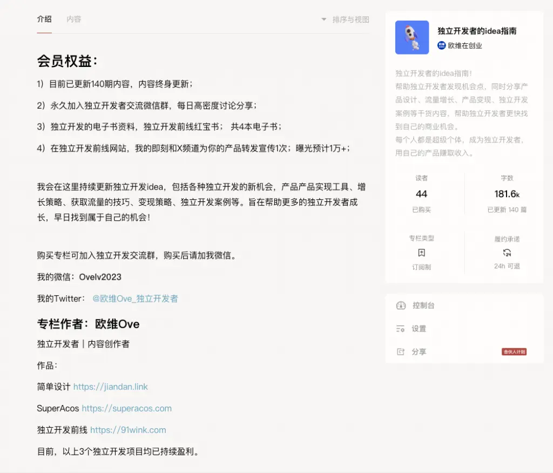553x473 pixels.
Task: Click the 24h refund promise icon
Action: pos(507,253)
